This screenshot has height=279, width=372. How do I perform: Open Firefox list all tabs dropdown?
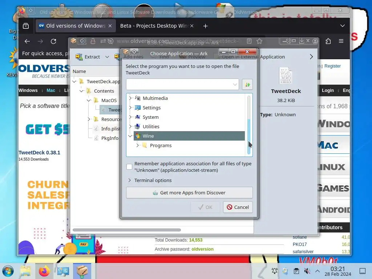tap(342, 26)
